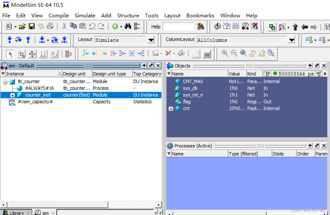Click the Cut scissors icon

(64, 26)
